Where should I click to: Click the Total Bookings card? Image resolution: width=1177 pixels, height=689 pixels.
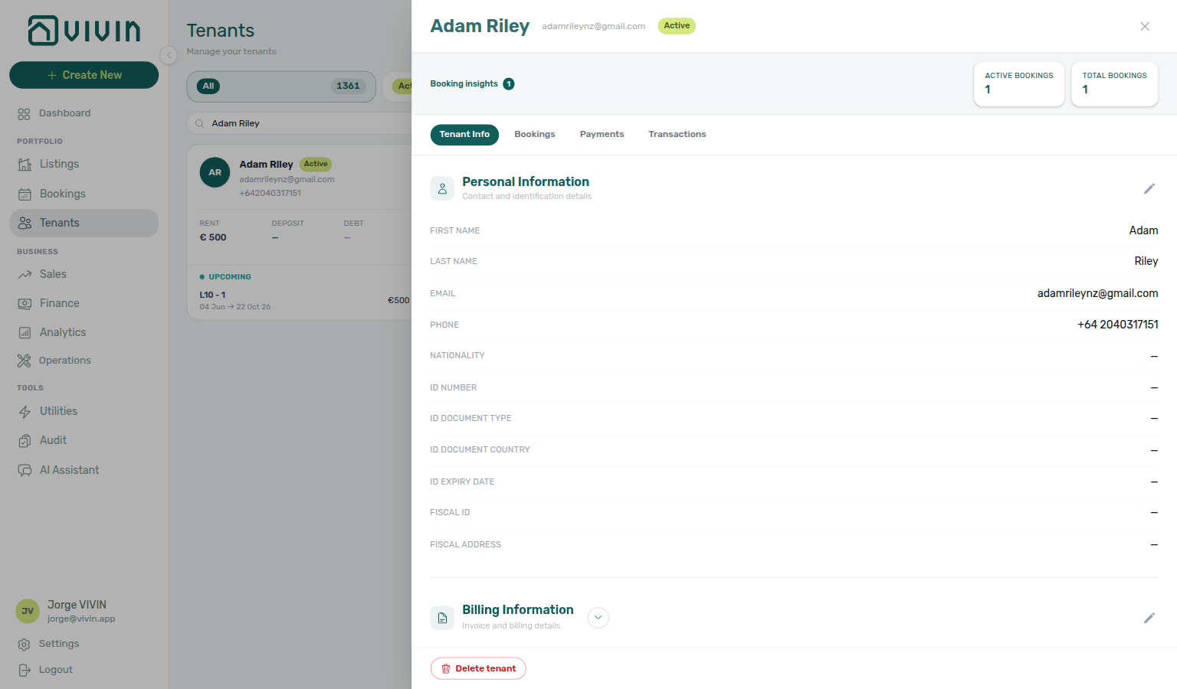[x=1114, y=84]
